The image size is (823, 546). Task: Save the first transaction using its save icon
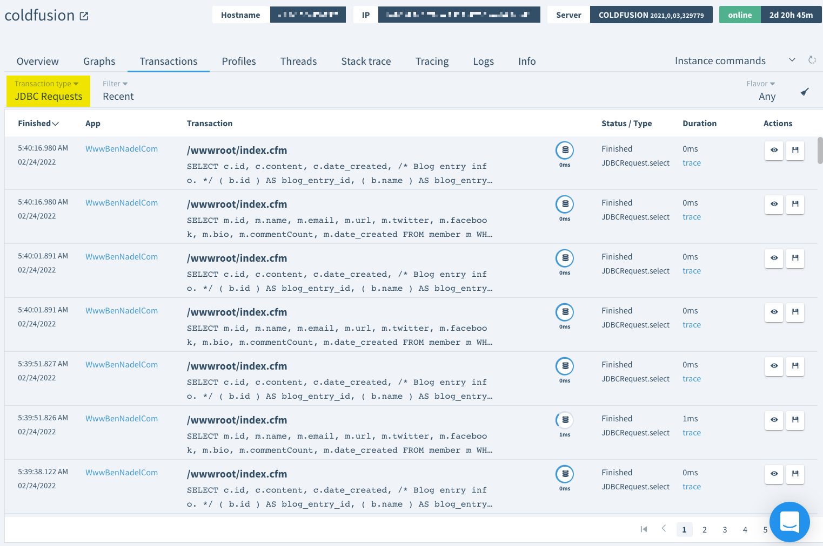click(x=795, y=150)
